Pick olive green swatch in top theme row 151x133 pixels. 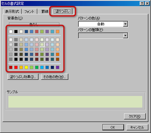(42, 31)
